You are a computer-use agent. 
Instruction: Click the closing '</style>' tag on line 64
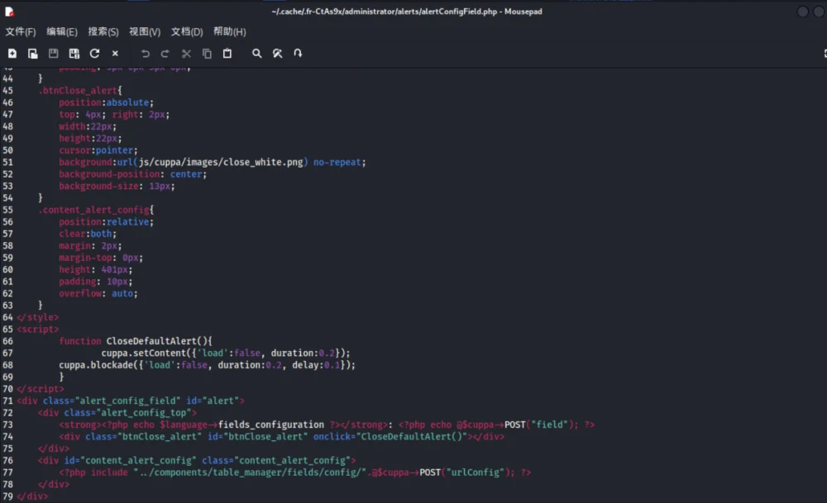pos(38,317)
